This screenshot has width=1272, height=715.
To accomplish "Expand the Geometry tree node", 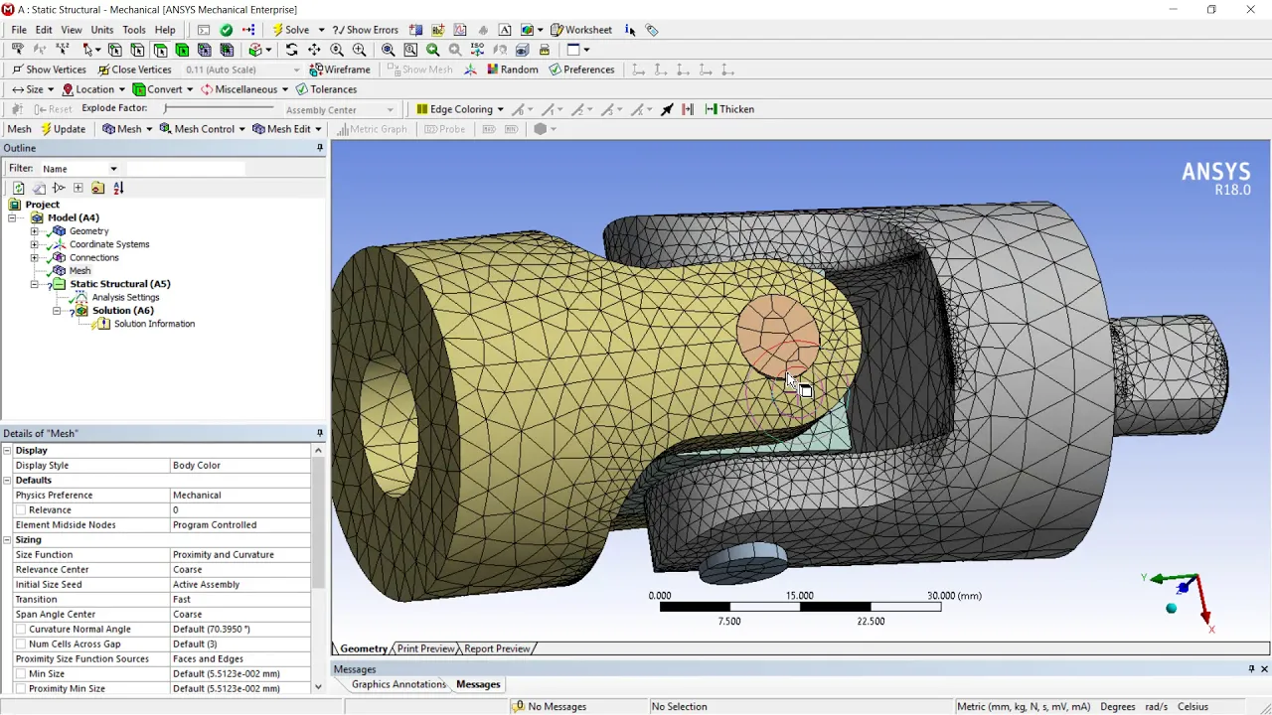I will click(x=35, y=231).
